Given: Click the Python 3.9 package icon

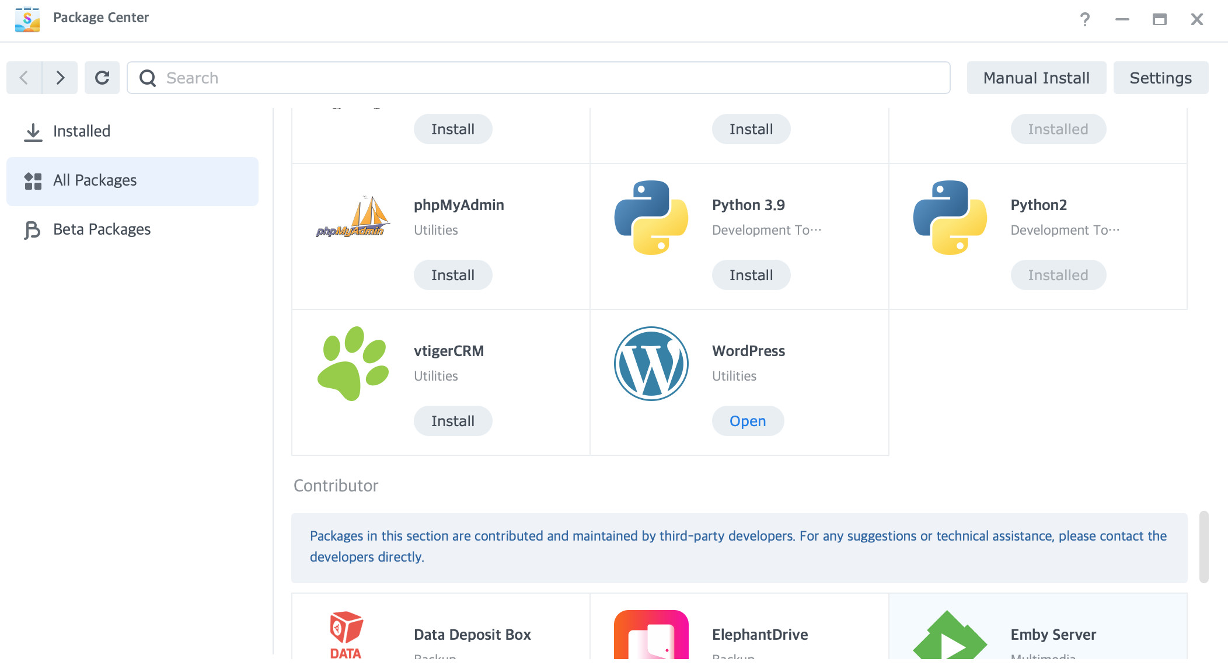Looking at the screenshot, I should [651, 218].
